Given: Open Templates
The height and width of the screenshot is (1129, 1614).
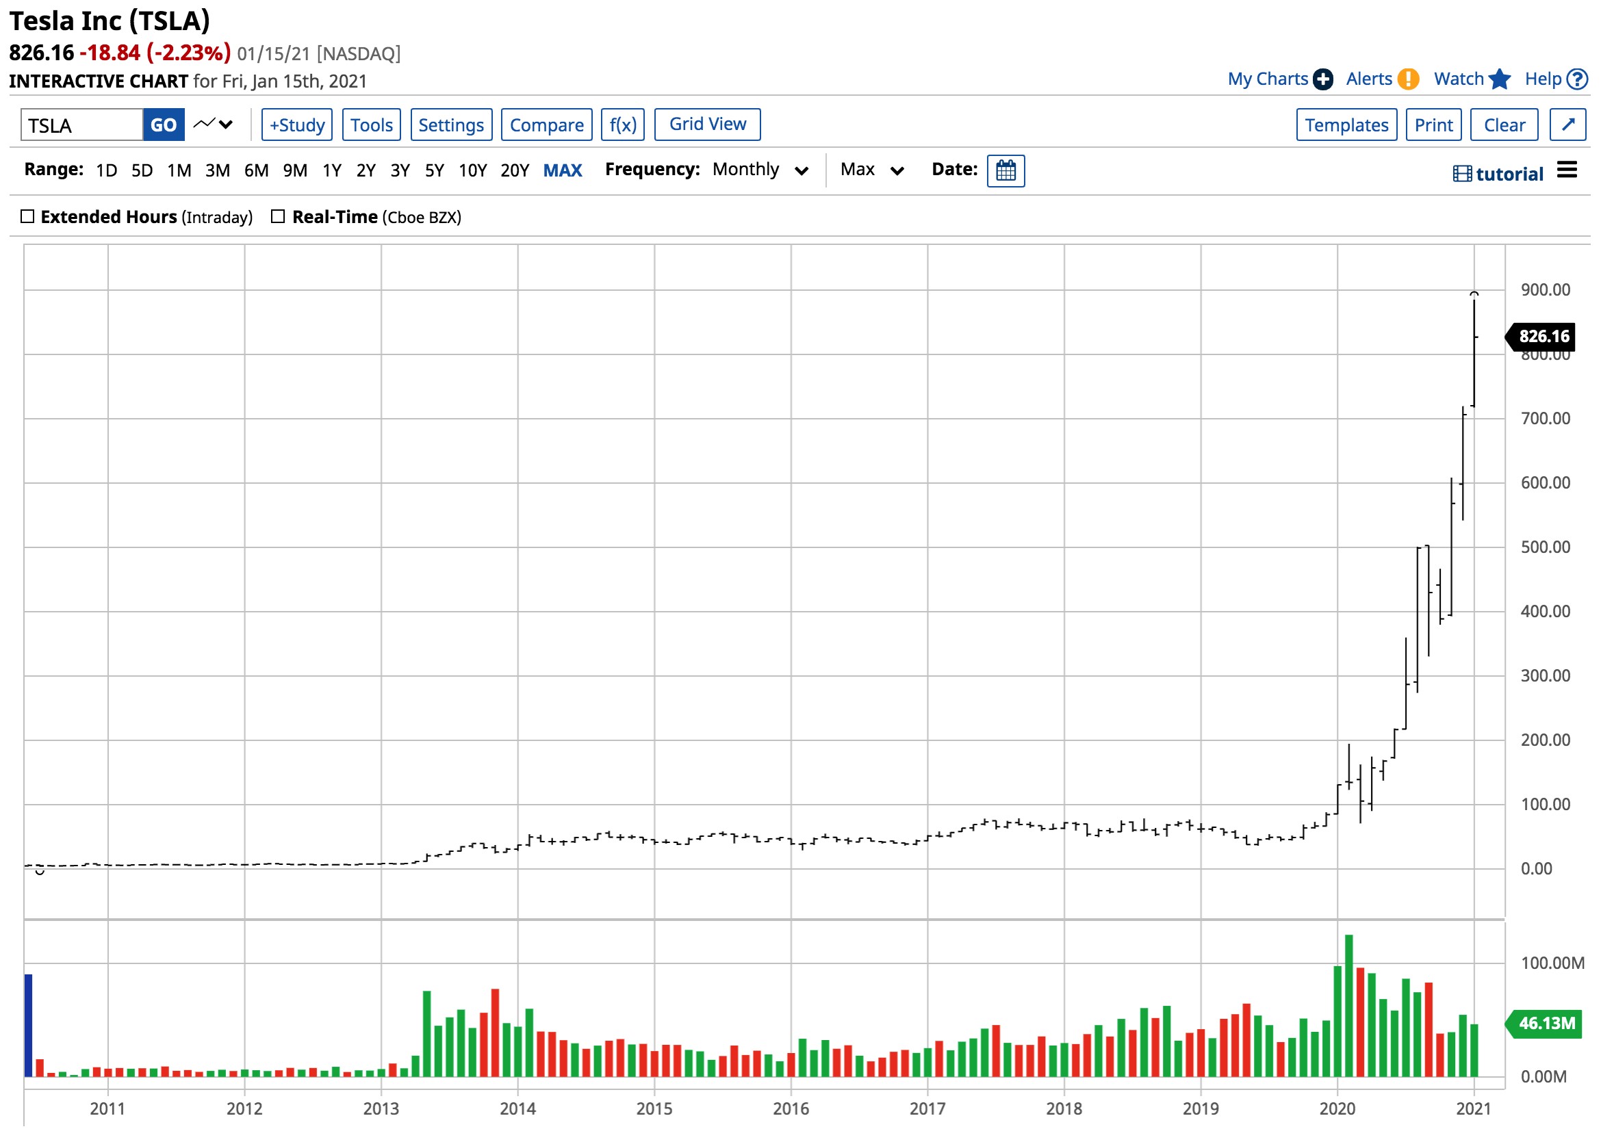Looking at the screenshot, I should (1346, 125).
